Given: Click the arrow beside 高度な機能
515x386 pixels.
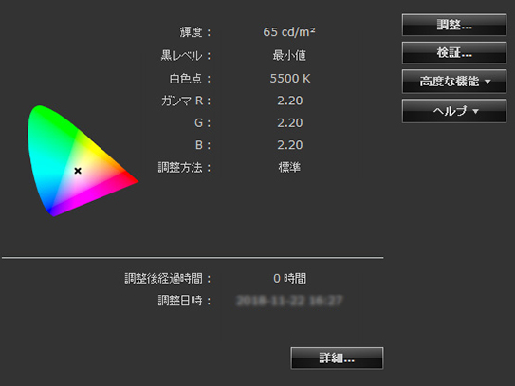Looking at the screenshot, I should tap(487, 82).
